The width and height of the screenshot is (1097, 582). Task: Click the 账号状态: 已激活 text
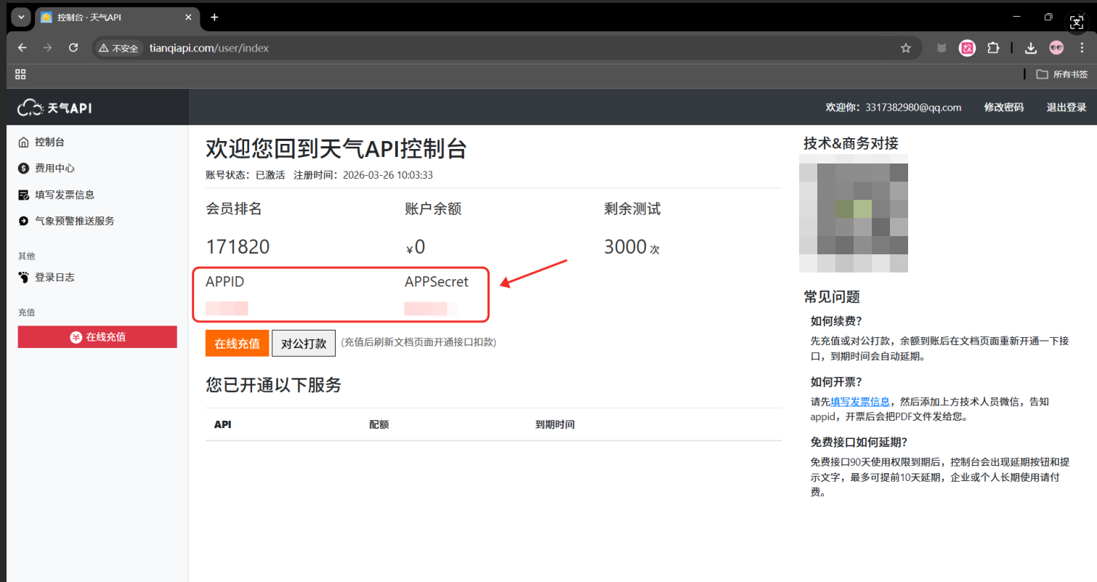click(x=246, y=175)
